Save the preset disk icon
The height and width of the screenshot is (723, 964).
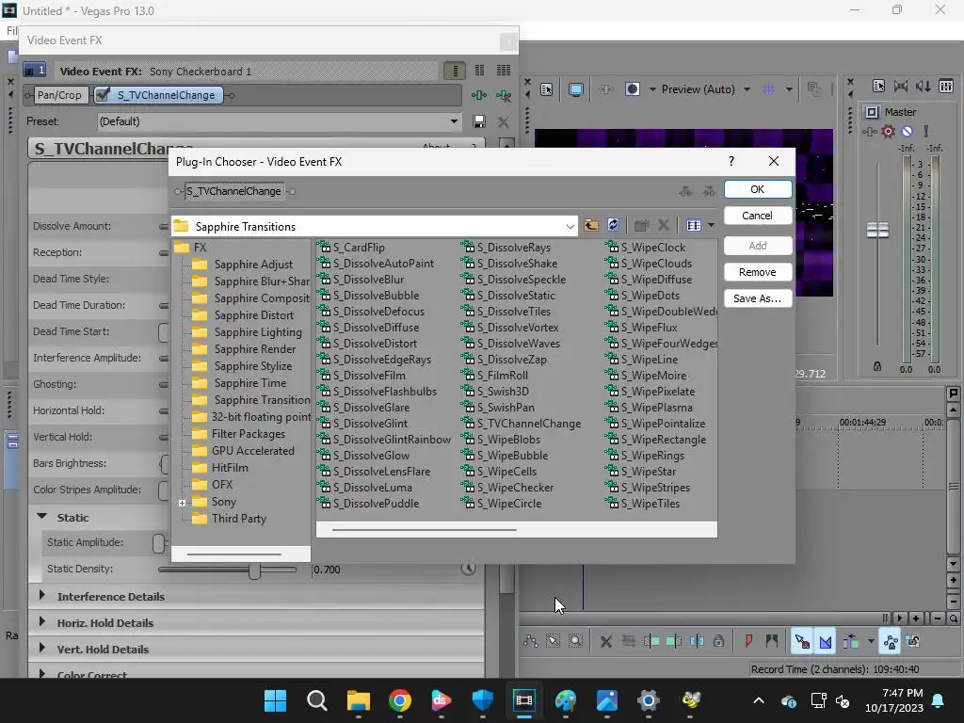pyautogui.click(x=479, y=121)
